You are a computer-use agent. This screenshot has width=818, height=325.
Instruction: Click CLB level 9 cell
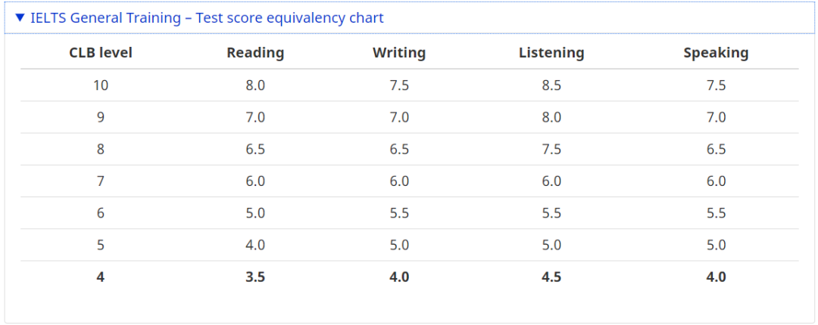(101, 117)
